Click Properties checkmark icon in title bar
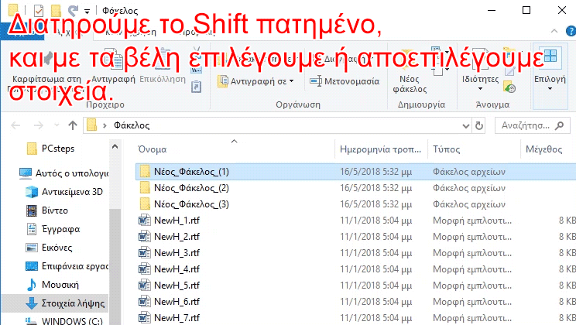 click(39, 11)
